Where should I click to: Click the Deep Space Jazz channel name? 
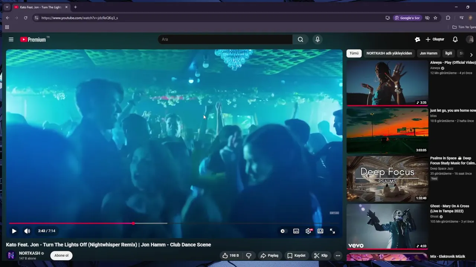point(441,169)
